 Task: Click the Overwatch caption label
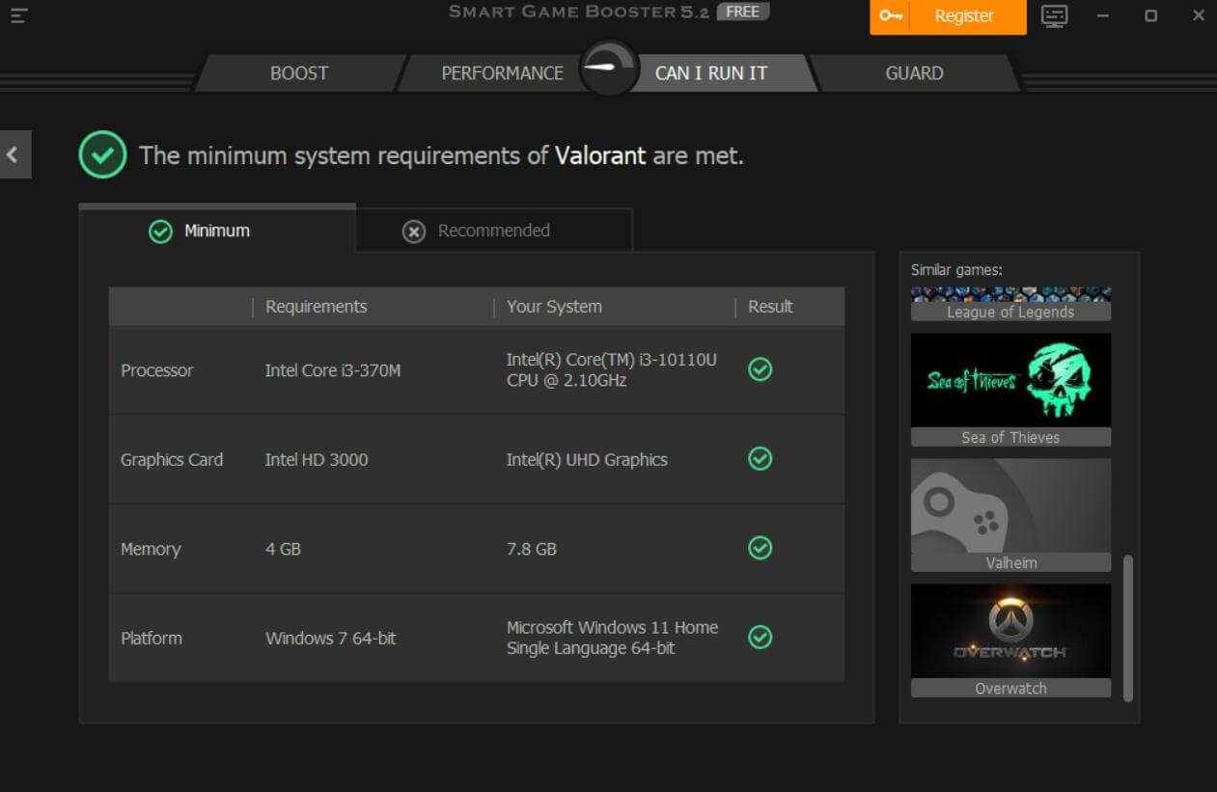(1010, 688)
